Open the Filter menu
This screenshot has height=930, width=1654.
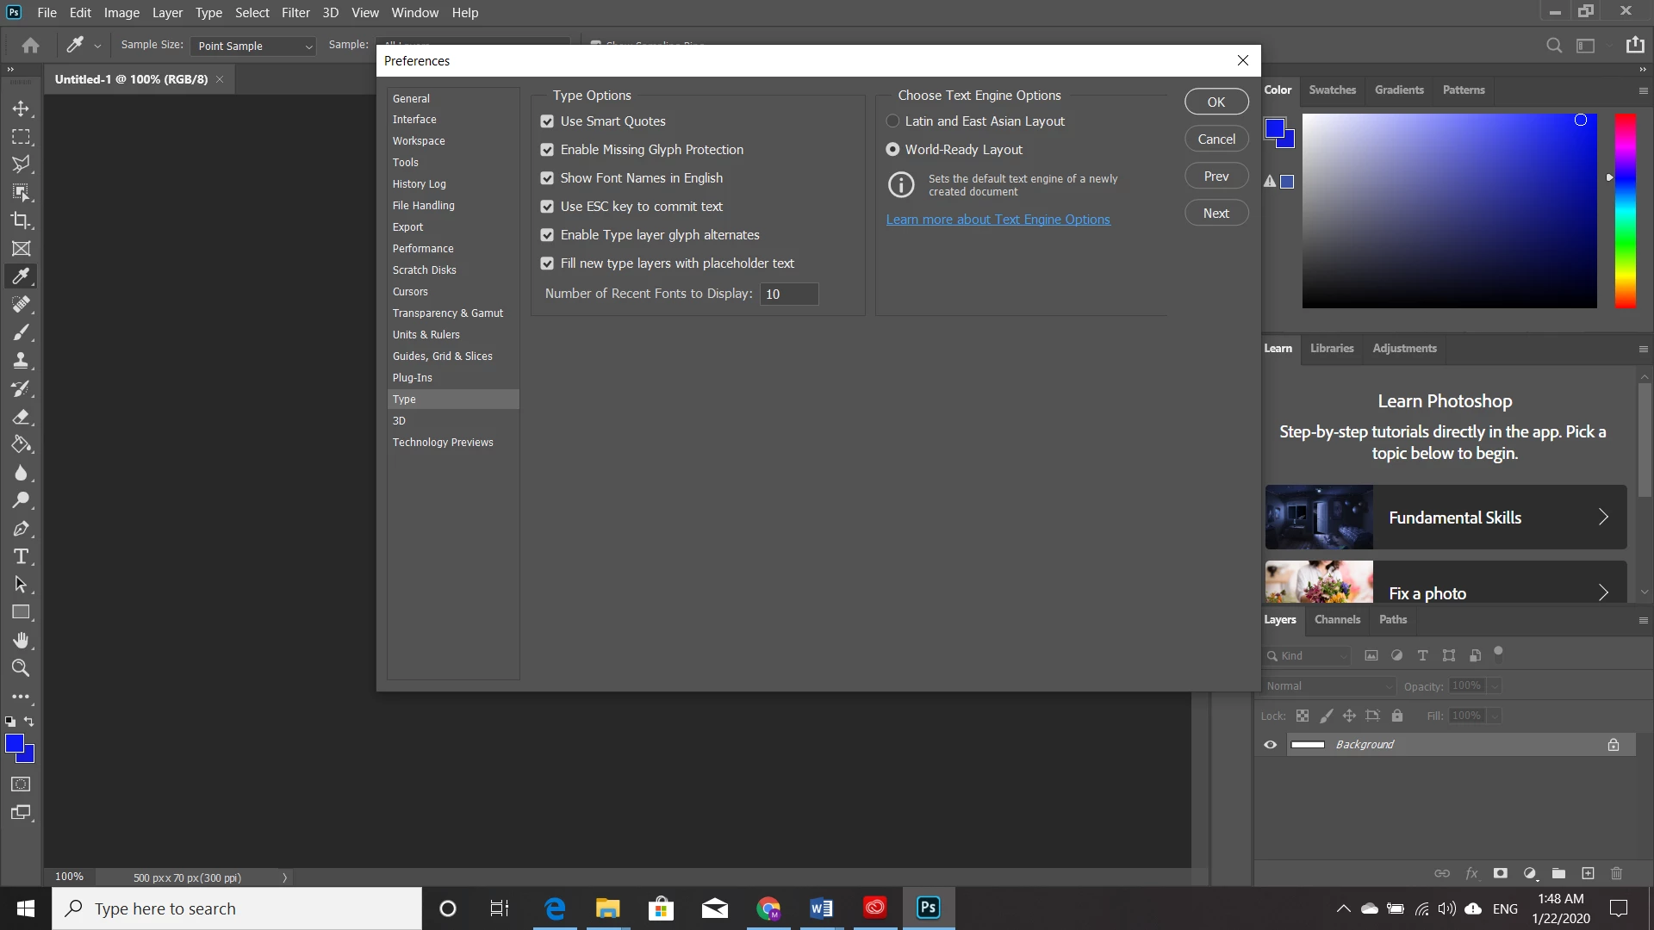[295, 13]
